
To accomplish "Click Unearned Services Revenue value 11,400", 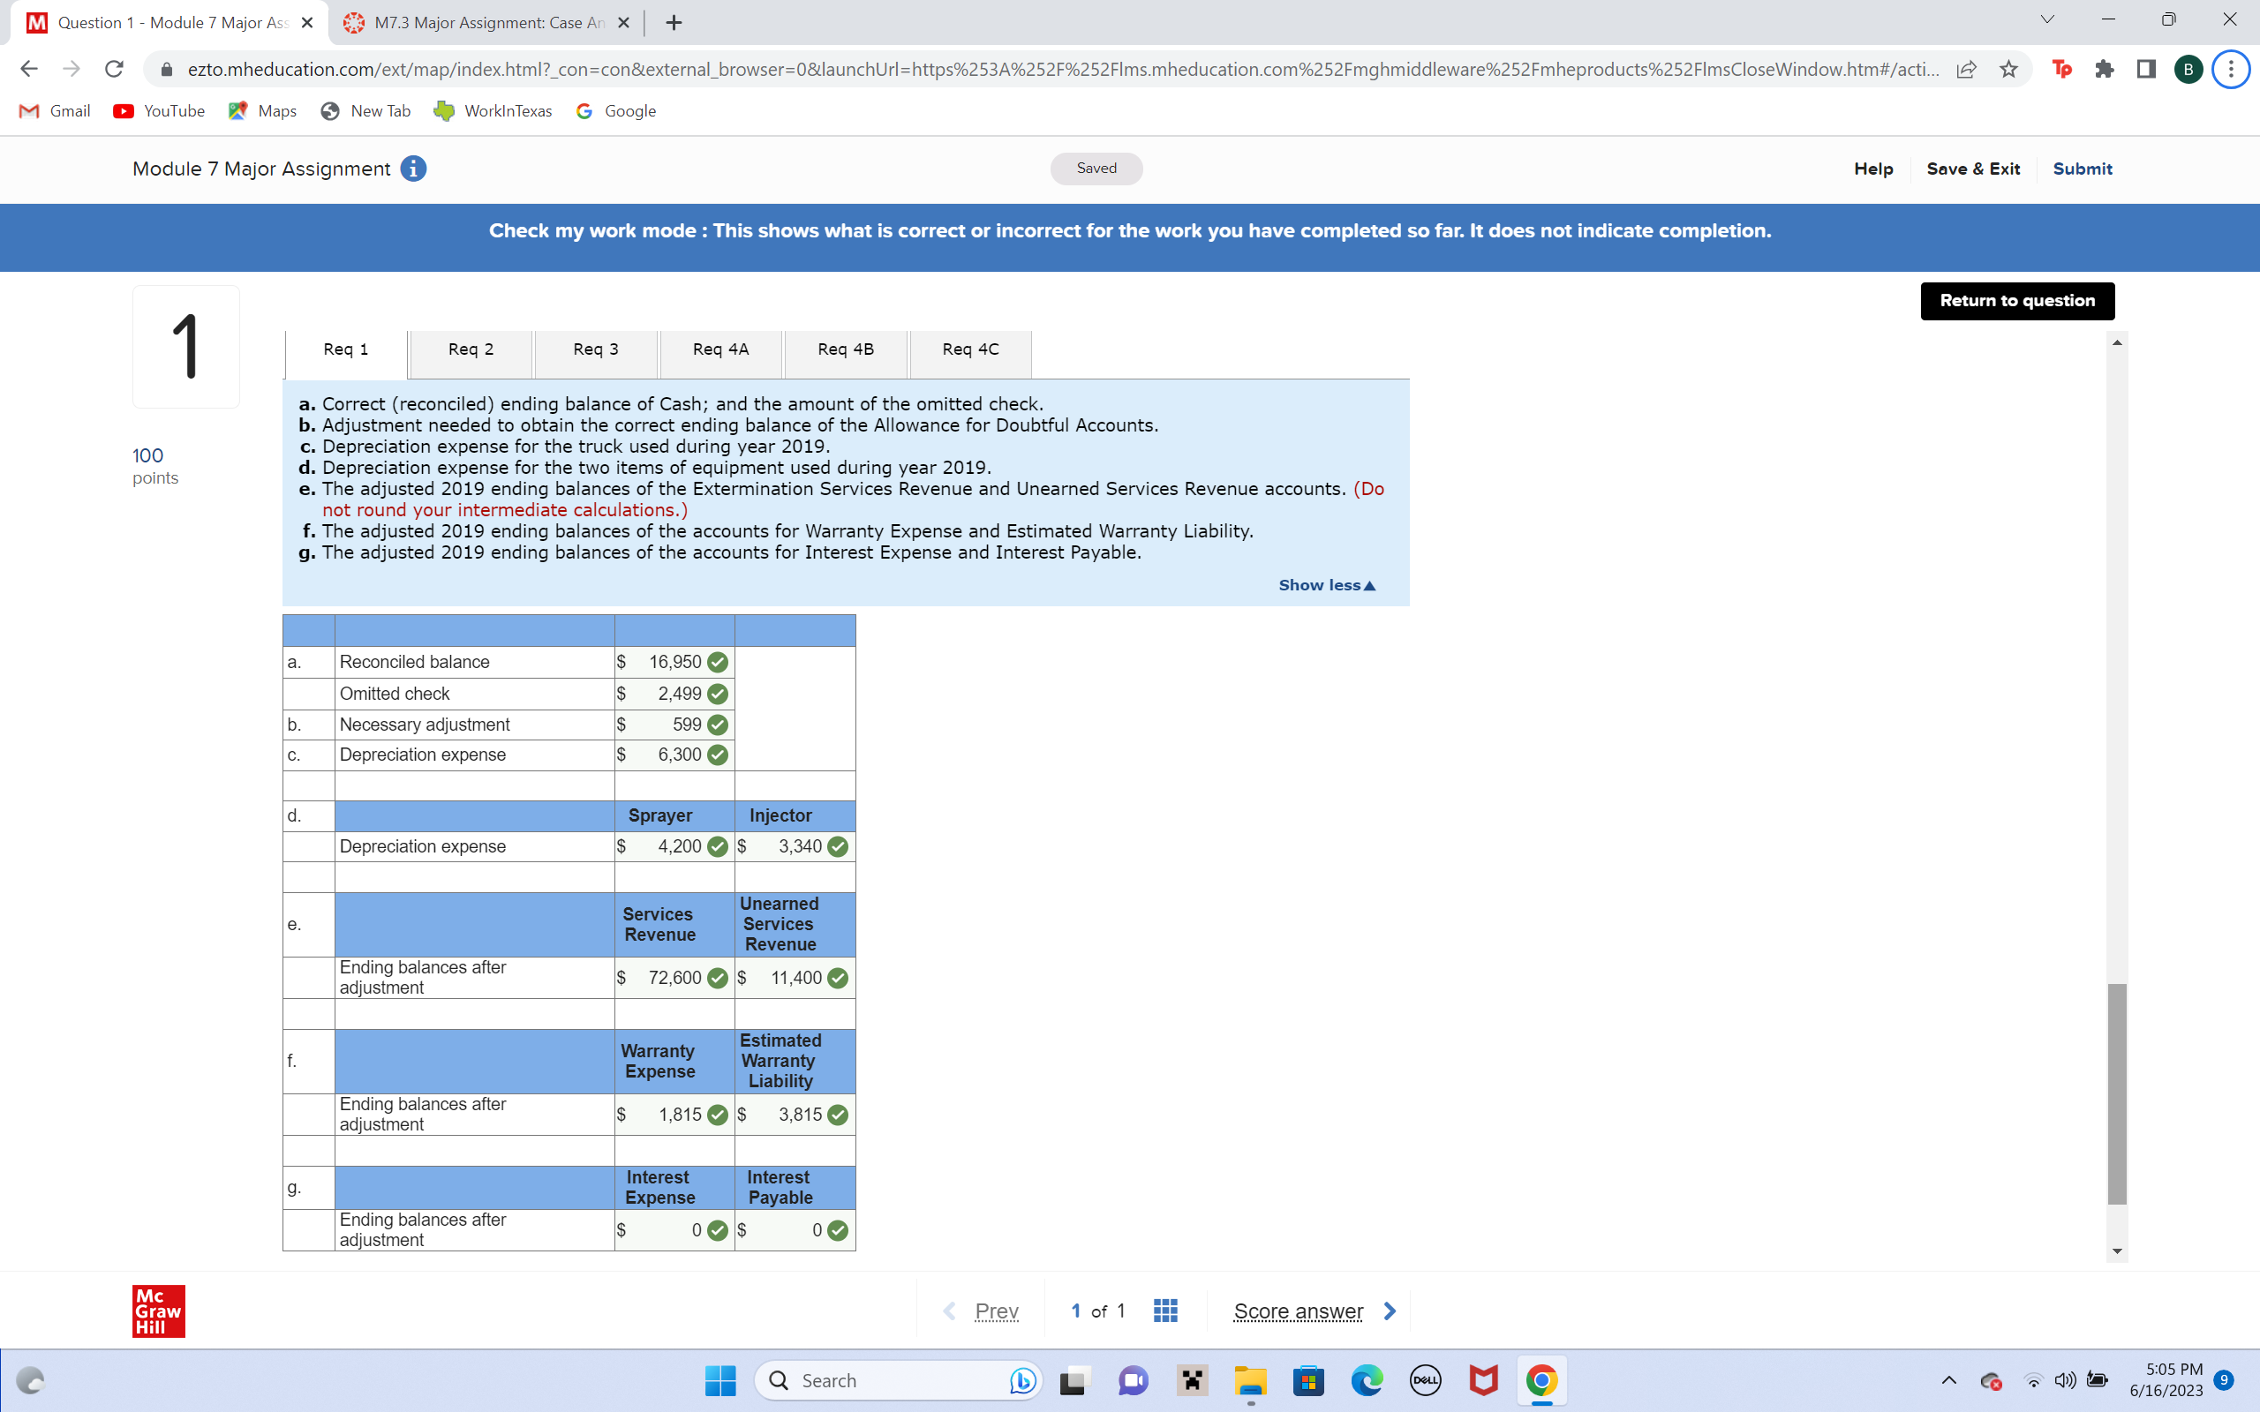I will click(x=795, y=978).
